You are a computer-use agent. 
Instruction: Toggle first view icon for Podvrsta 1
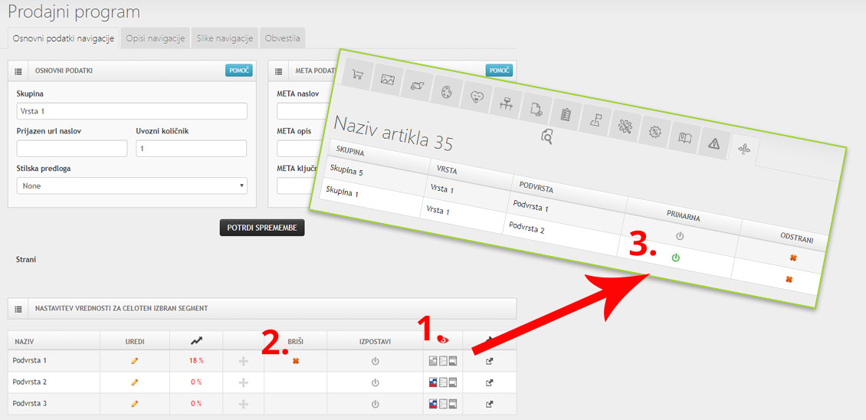click(x=434, y=361)
